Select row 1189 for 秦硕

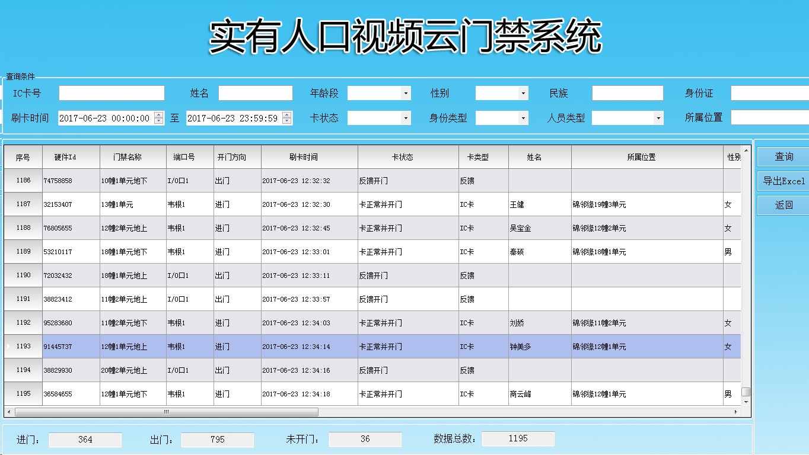coord(23,252)
